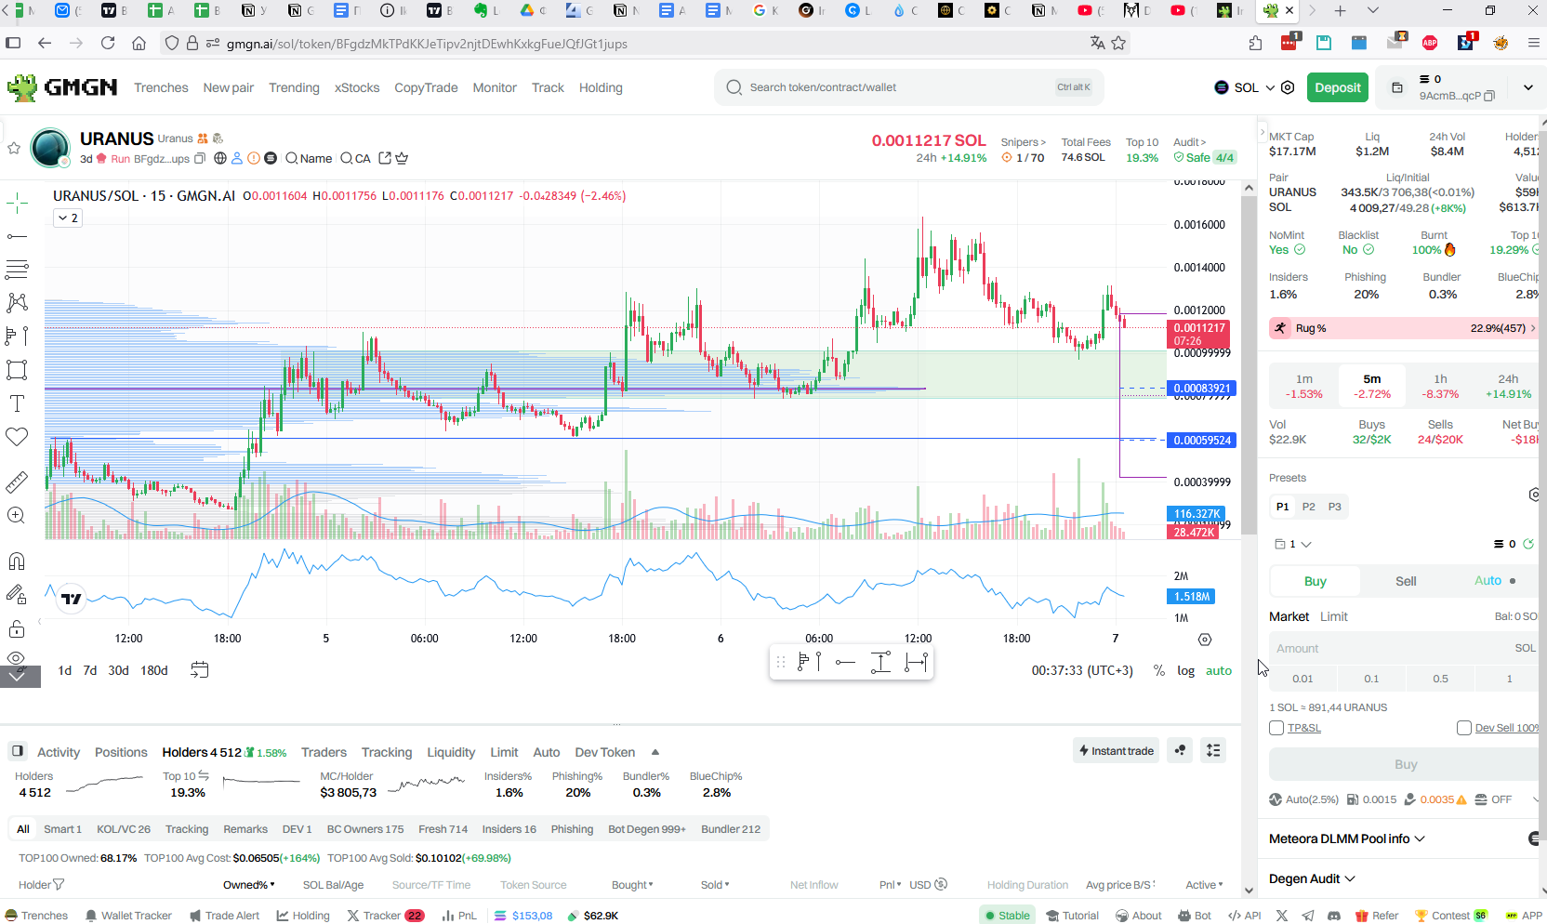Viewport: 1547px width, 924px height.
Task: Open the SOL network dropdown
Action: [x=1245, y=87]
